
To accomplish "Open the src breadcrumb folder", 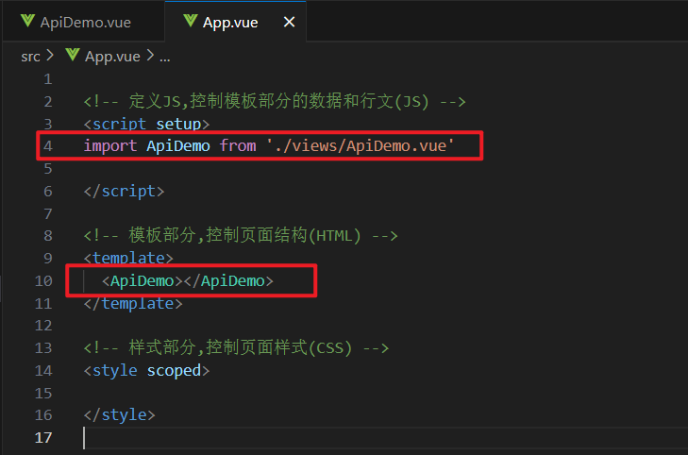I will coord(30,57).
